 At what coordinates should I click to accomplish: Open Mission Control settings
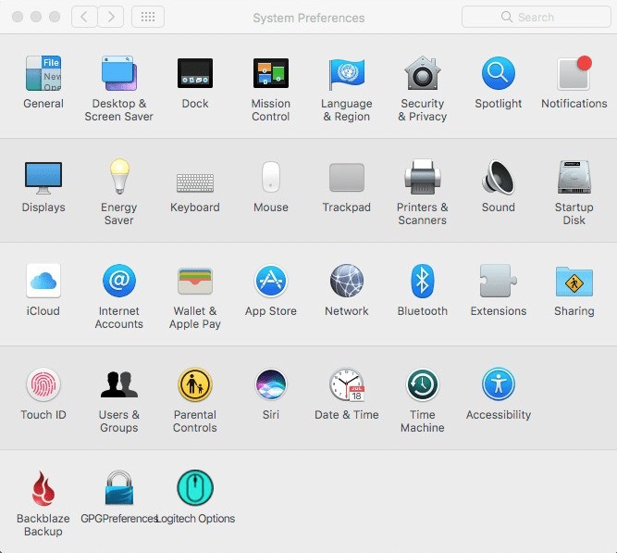point(271,74)
